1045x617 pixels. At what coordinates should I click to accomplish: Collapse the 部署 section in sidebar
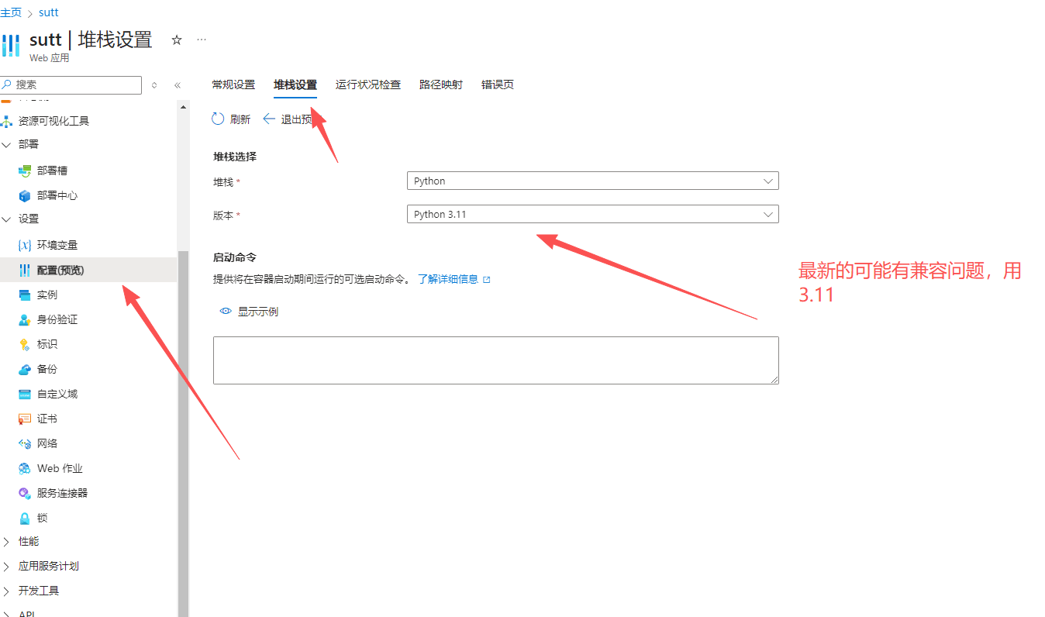tap(7, 144)
